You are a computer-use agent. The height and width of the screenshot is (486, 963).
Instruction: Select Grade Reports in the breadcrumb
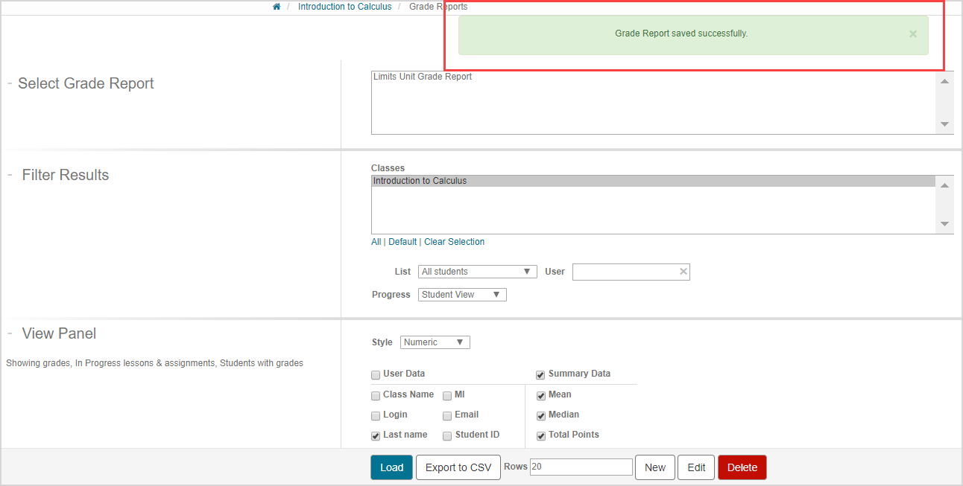point(438,6)
